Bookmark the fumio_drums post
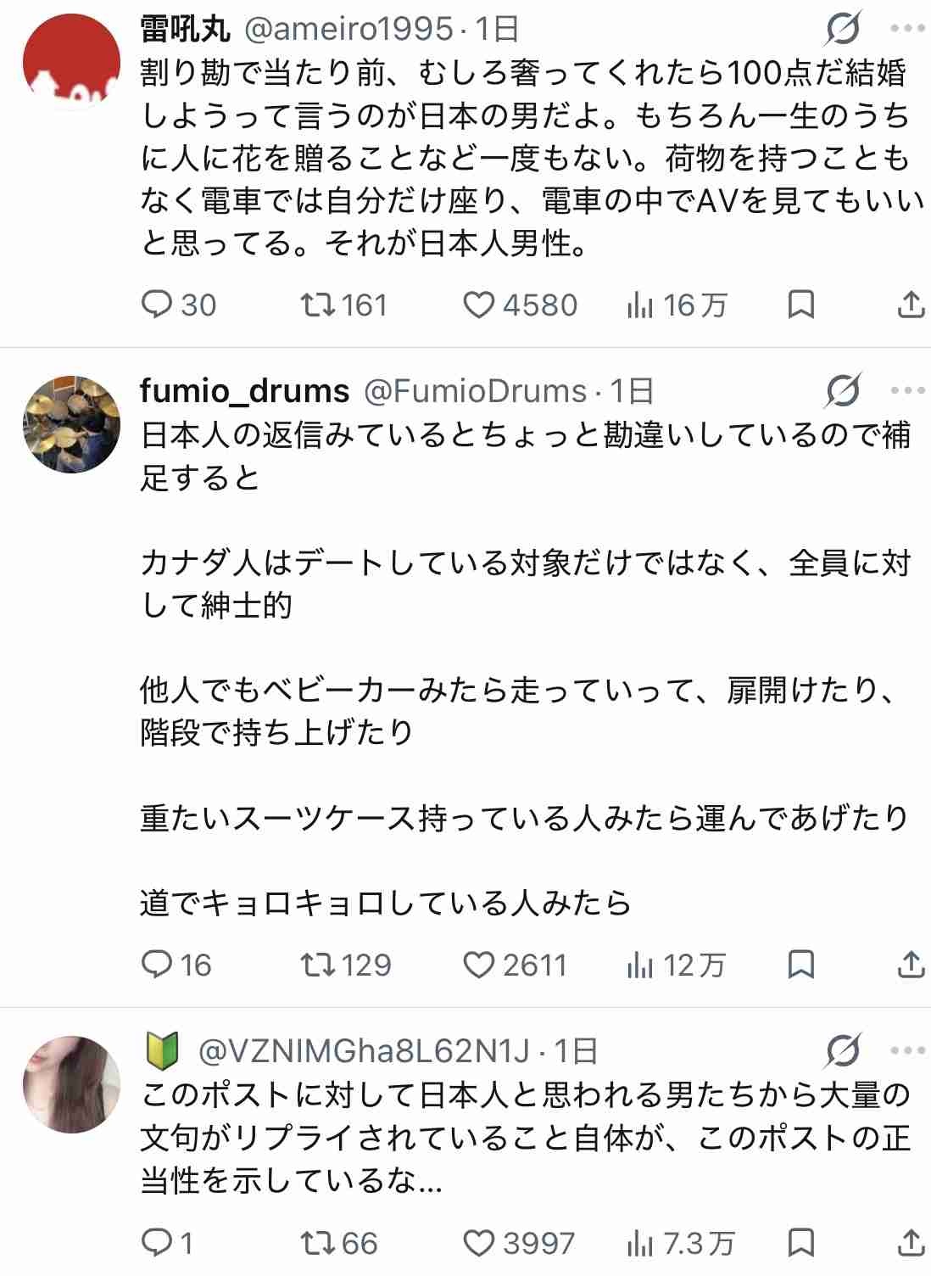The image size is (931, 1276). coord(800,965)
